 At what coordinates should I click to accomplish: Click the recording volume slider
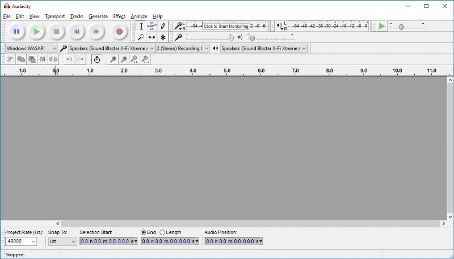pyautogui.click(x=211, y=37)
